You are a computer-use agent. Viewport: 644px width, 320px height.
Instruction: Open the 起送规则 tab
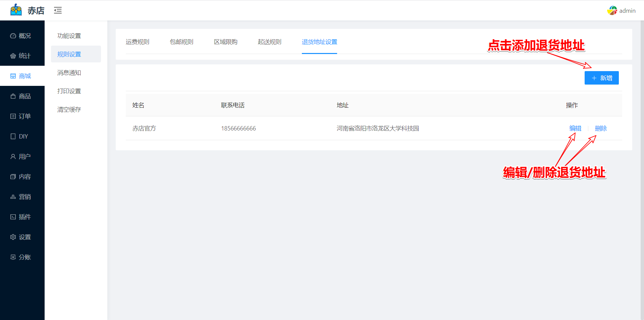tap(270, 42)
